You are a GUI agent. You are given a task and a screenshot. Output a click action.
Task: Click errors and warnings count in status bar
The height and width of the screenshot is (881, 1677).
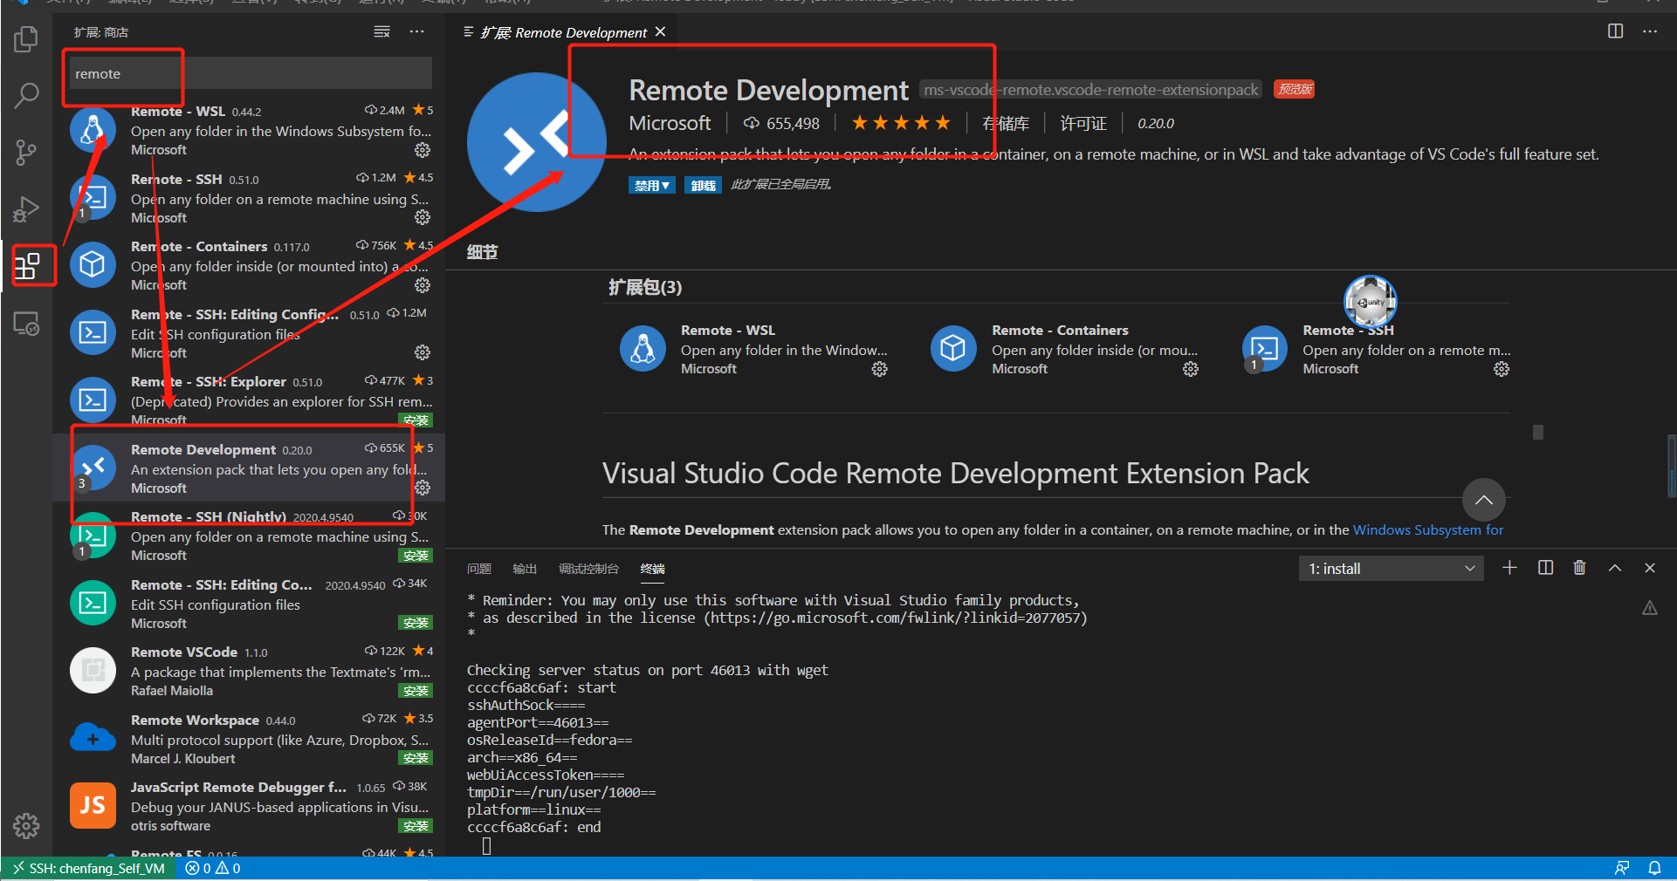click(212, 868)
